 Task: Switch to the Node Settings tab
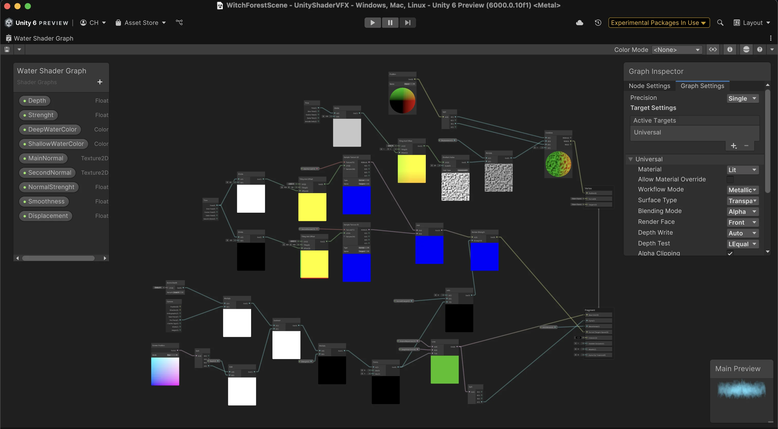[x=649, y=86]
